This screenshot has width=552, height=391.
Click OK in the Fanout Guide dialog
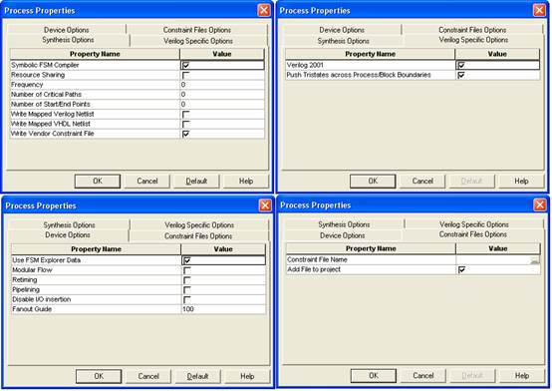tap(99, 376)
